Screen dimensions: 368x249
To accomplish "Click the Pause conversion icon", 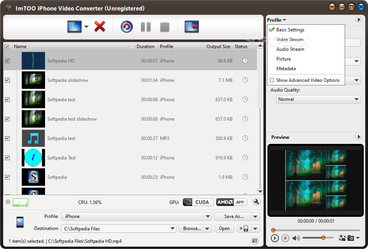I will (146, 27).
